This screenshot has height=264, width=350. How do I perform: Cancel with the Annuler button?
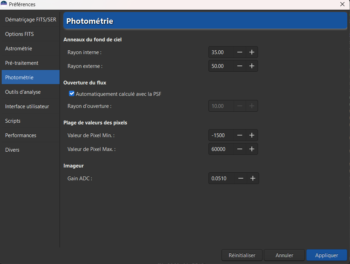pyautogui.click(x=284, y=255)
